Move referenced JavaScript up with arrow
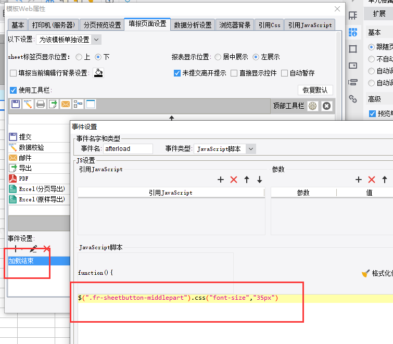The height and width of the screenshot is (344, 393). coord(247,180)
